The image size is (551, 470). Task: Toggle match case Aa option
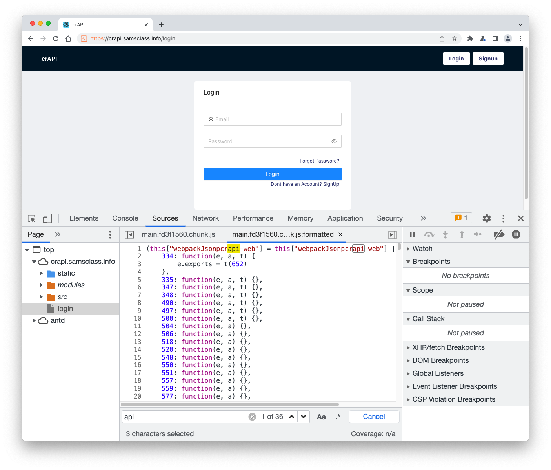[x=321, y=417]
